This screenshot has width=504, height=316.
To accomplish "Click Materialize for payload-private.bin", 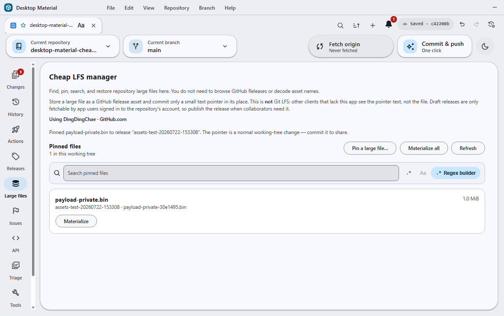I will 76,221.
